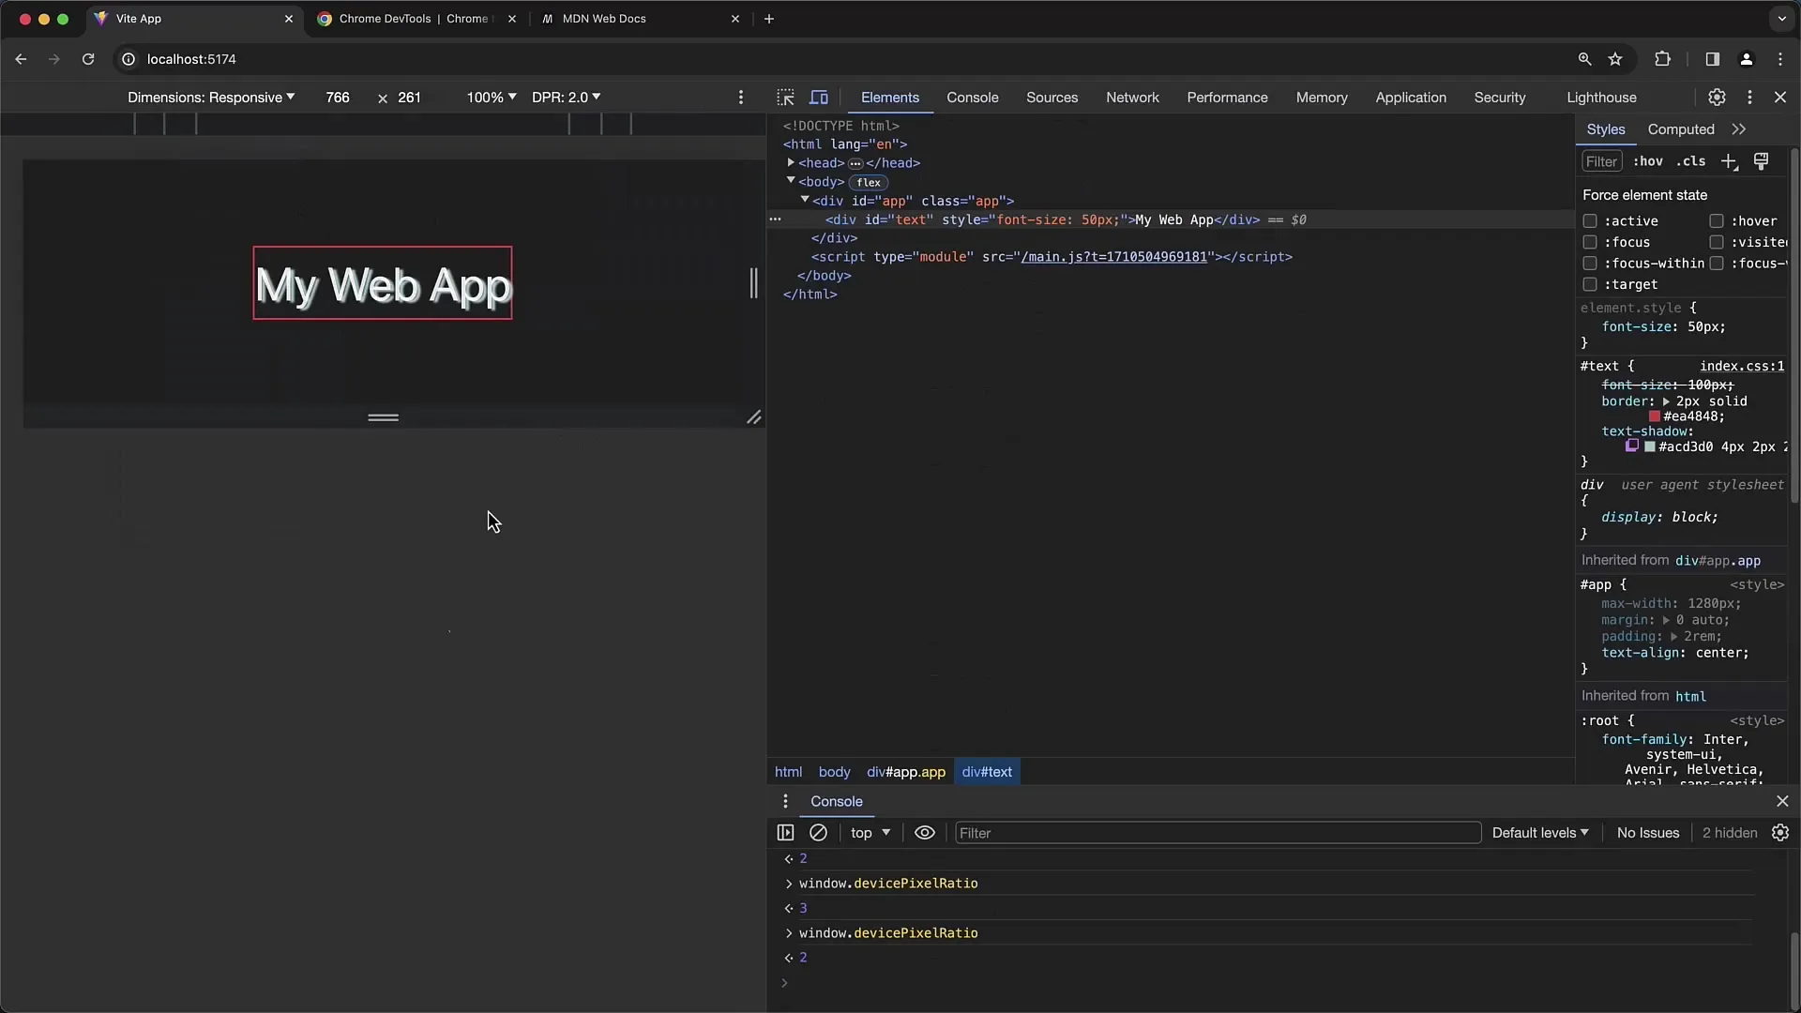Enable the :focus force state checkbox

pyautogui.click(x=1590, y=242)
